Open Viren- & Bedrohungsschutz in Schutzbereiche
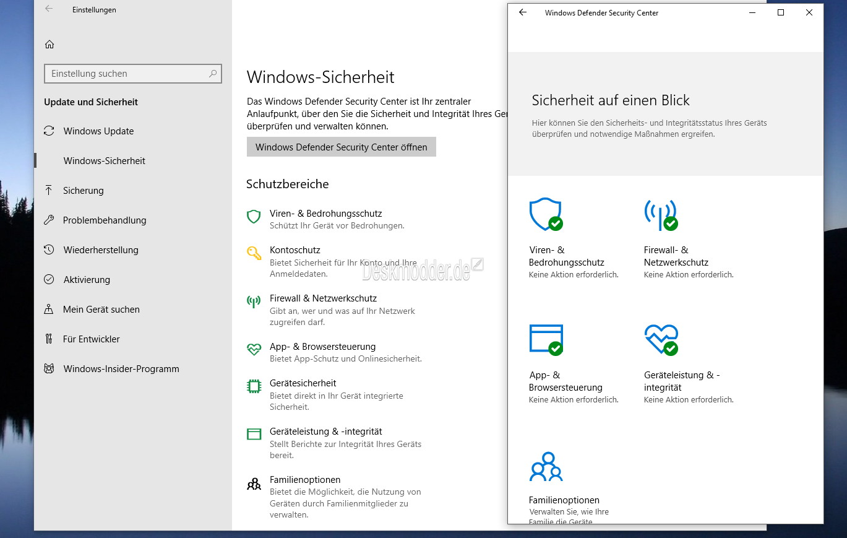The height and width of the screenshot is (538, 847). 325,214
